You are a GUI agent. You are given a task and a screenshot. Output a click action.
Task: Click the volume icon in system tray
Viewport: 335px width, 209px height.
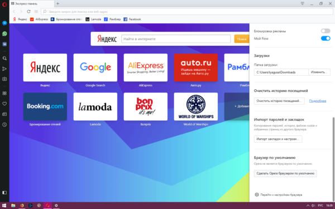313,206
